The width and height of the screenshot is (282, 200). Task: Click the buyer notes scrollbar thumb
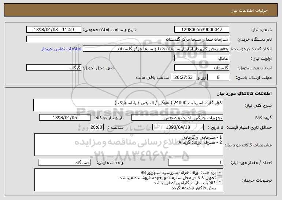click(220, 177)
